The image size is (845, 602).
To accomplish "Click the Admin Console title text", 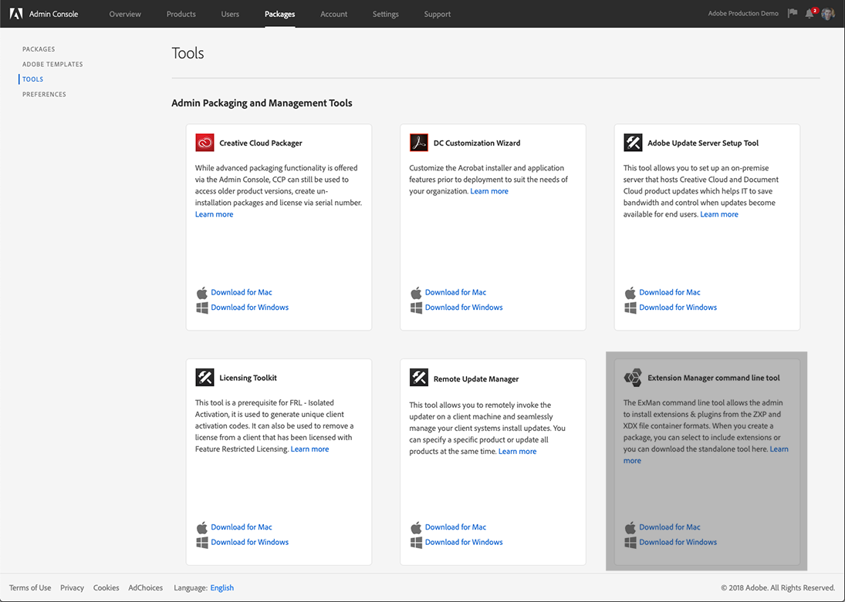I will (x=53, y=14).
